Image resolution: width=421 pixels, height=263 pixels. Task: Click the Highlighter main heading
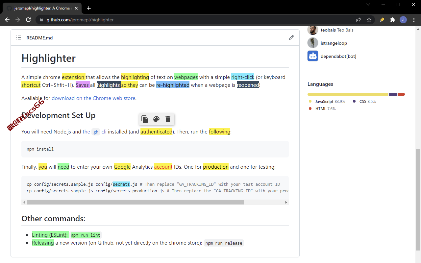click(49, 58)
